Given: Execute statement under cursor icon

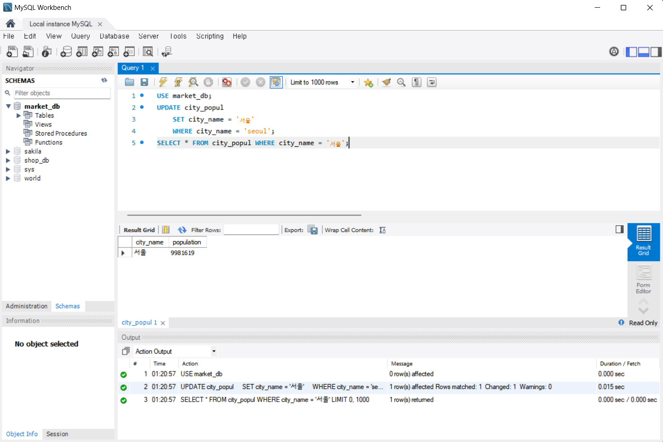Looking at the screenshot, I should pyautogui.click(x=178, y=82).
